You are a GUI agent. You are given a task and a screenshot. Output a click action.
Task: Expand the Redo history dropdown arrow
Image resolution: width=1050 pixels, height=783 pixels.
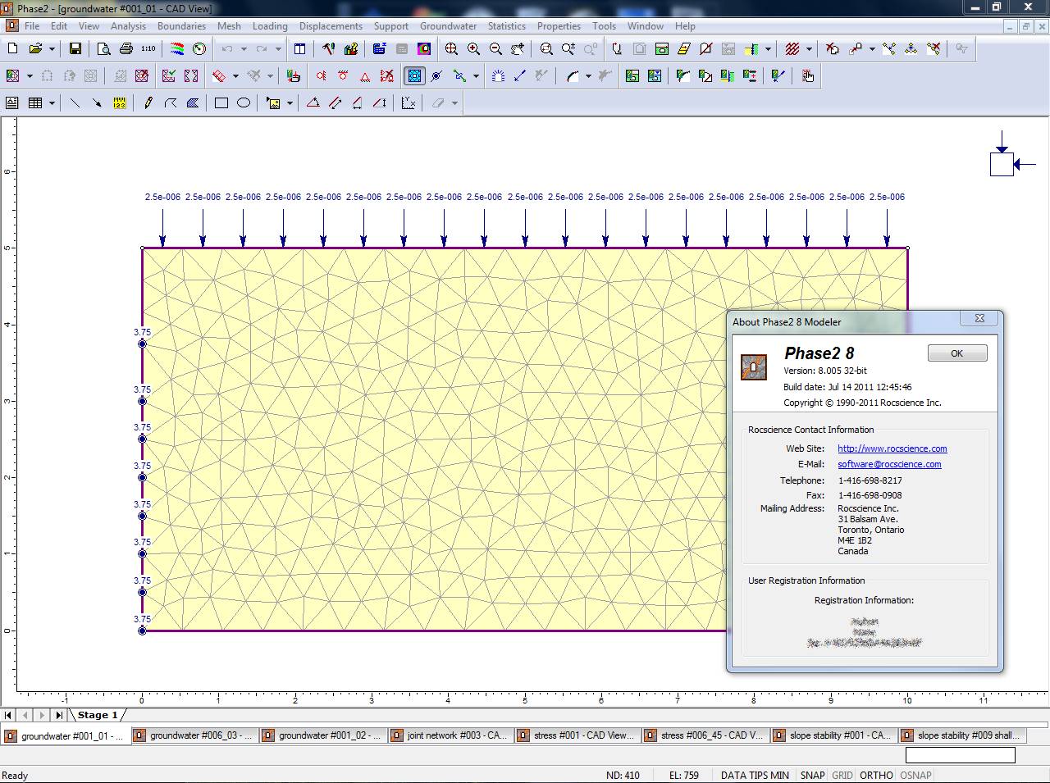click(278, 49)
